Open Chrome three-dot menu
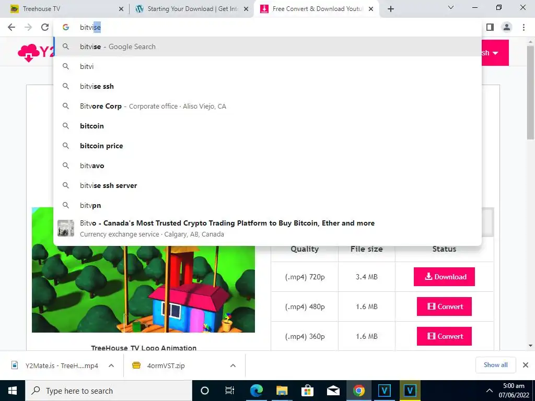This screenshot has width=535, height=401. tap(524, 27)
